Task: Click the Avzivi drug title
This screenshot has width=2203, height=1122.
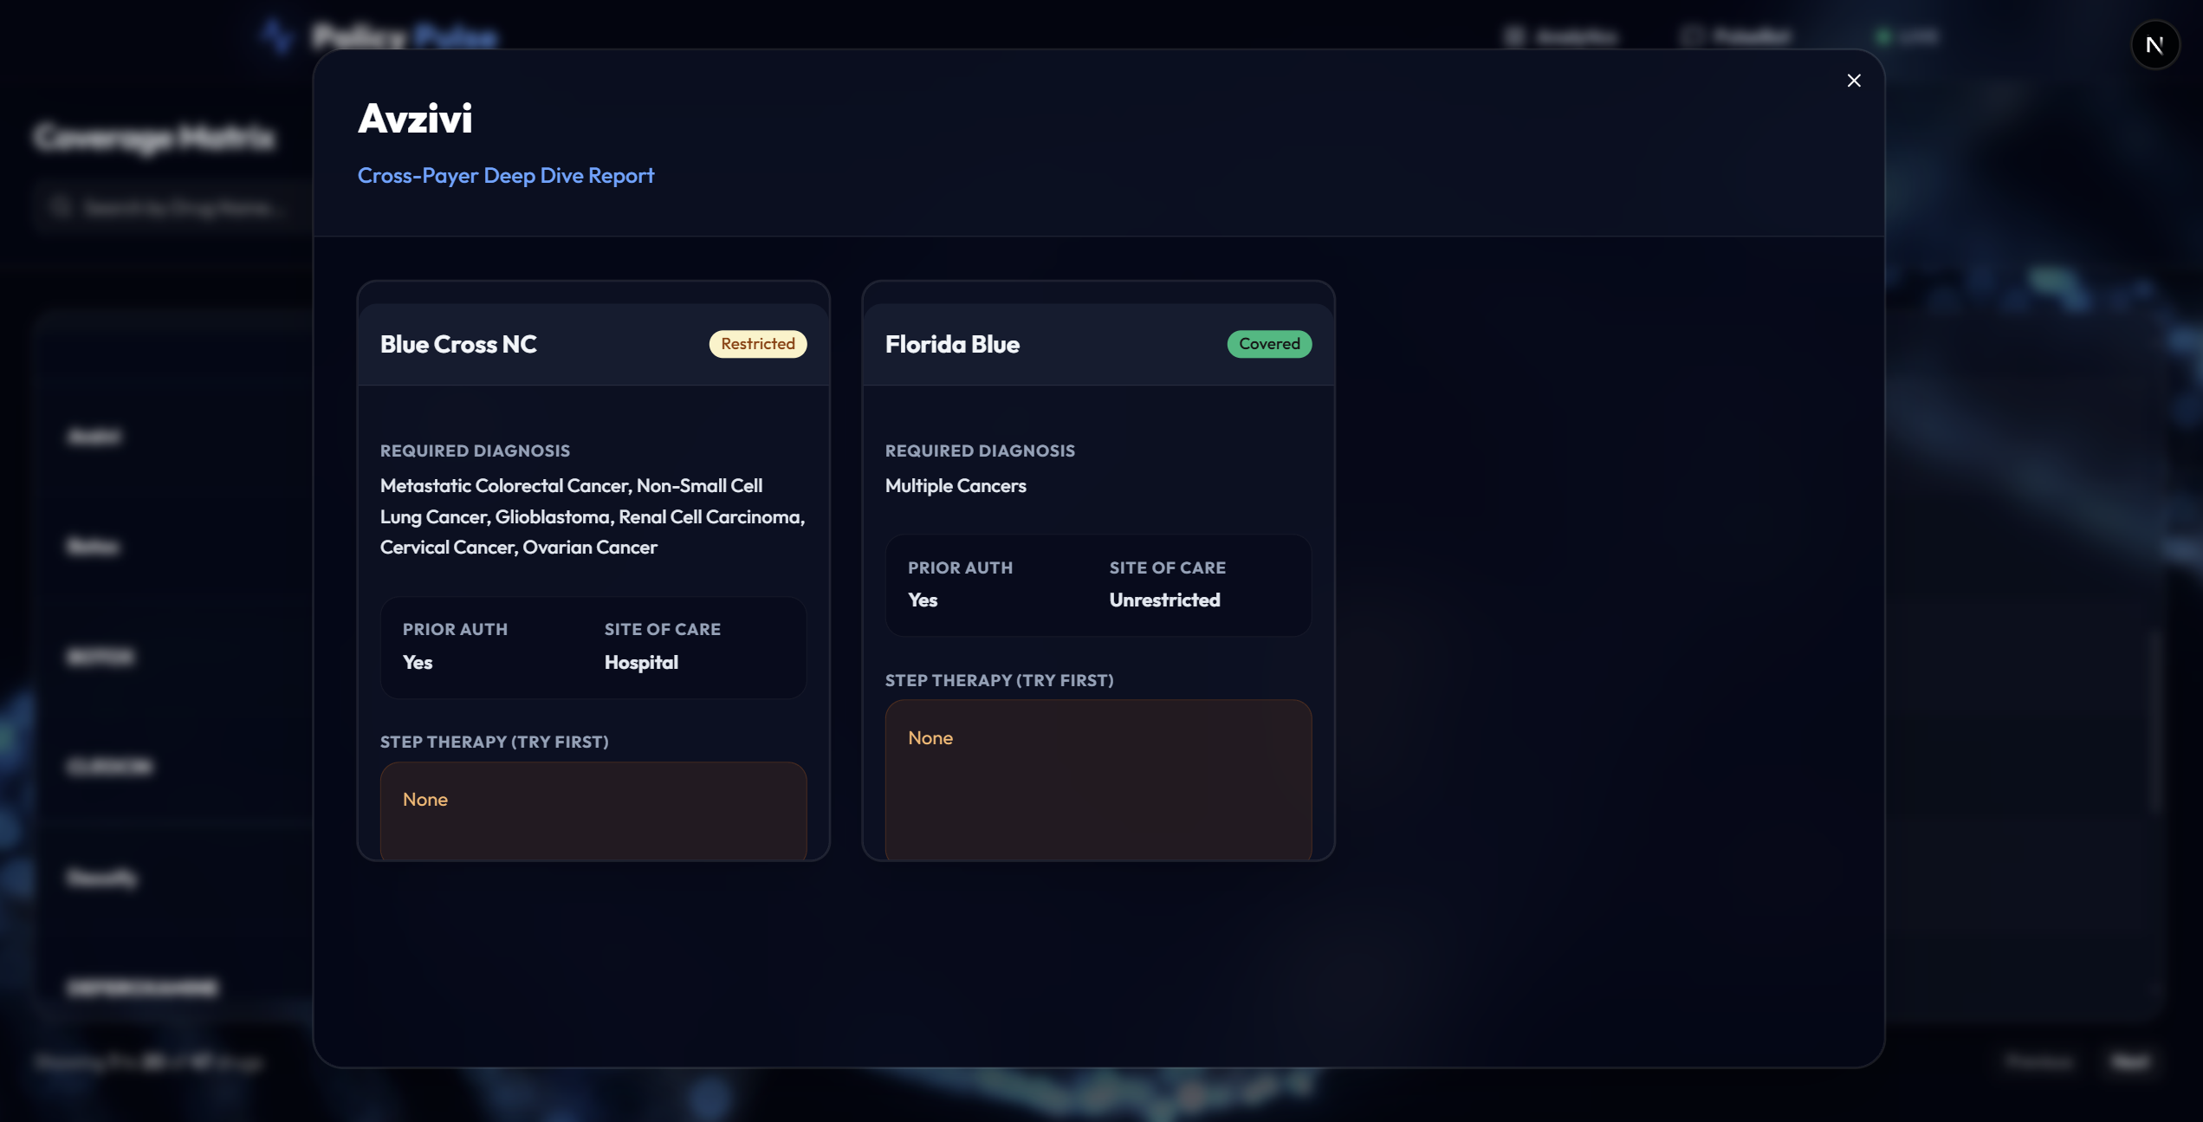Action: [415, 119]
